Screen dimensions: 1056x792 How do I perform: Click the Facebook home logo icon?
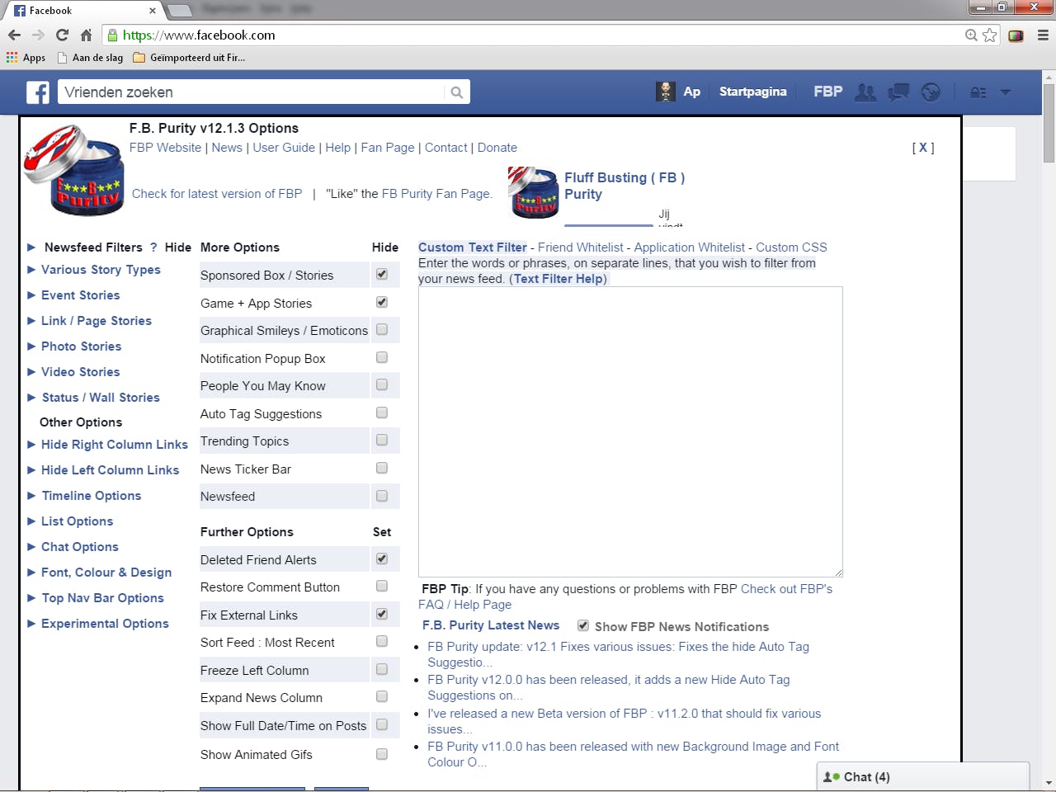[37, 92]
